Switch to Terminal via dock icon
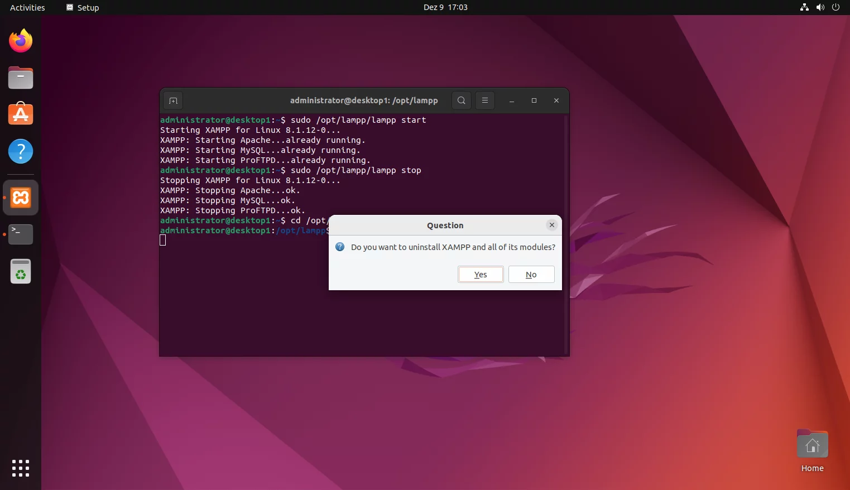The image size is (850, 490). point(21,234)
